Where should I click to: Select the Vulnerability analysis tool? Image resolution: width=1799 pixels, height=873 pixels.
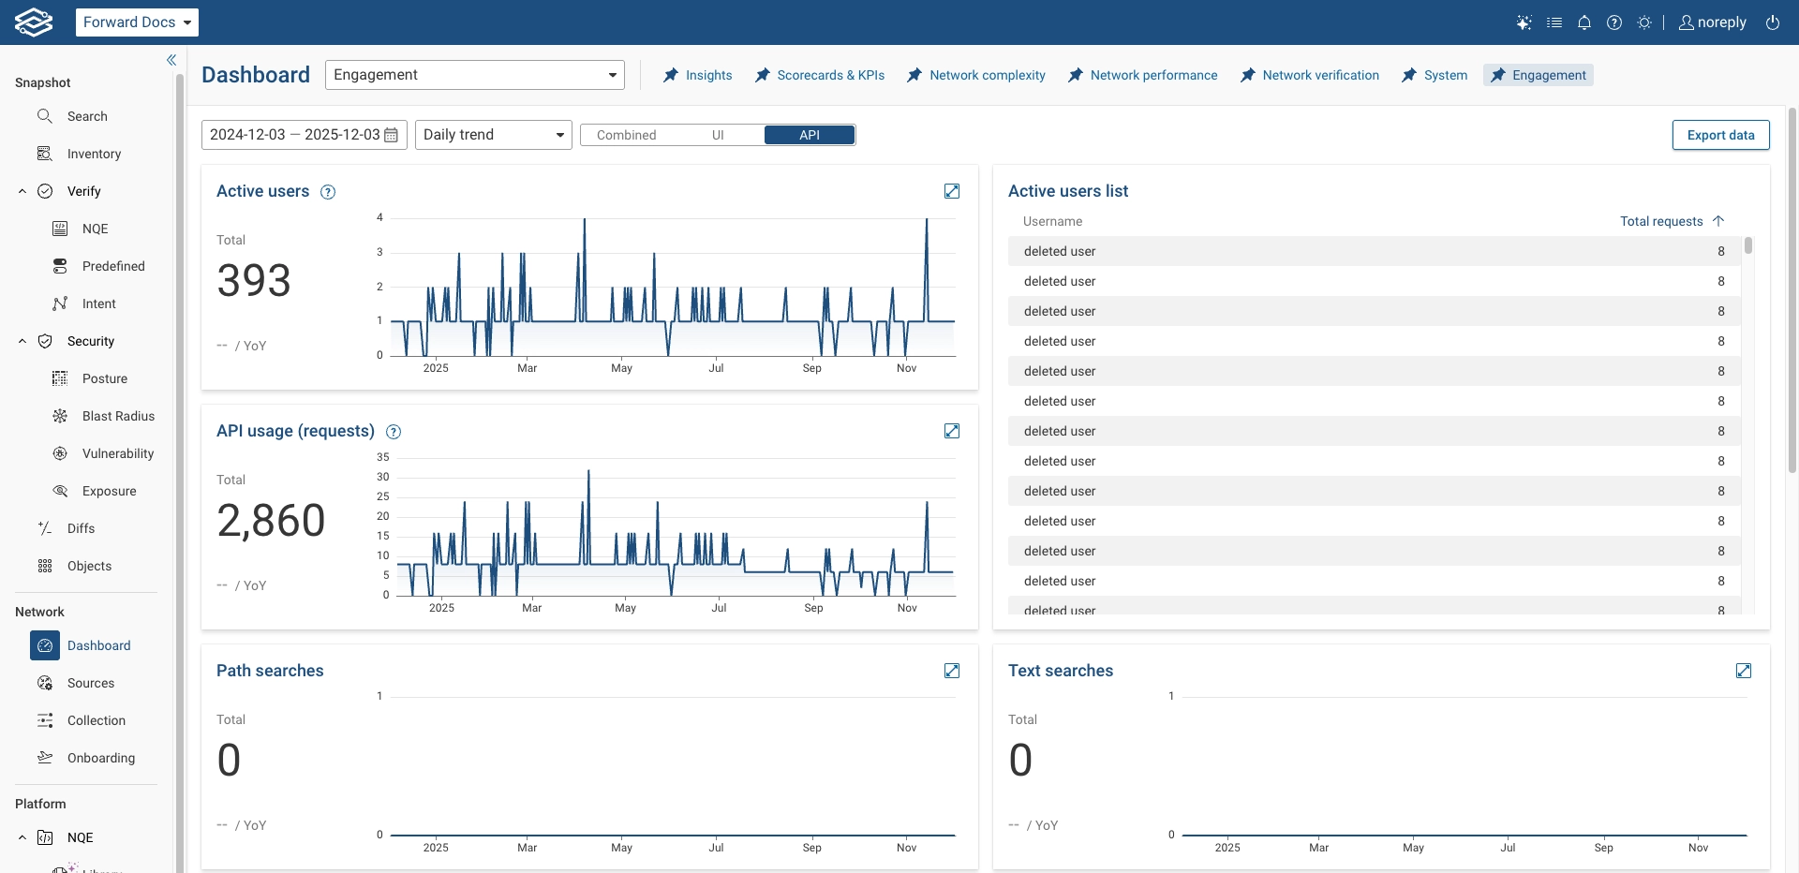pyautogui.click(x=117, y=453)
